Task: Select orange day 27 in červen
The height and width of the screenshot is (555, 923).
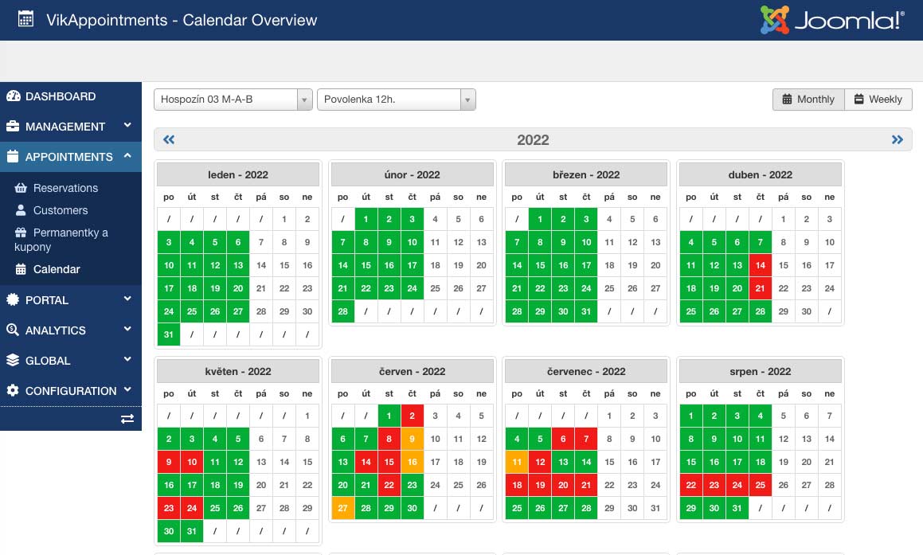Action: point(342,508)
